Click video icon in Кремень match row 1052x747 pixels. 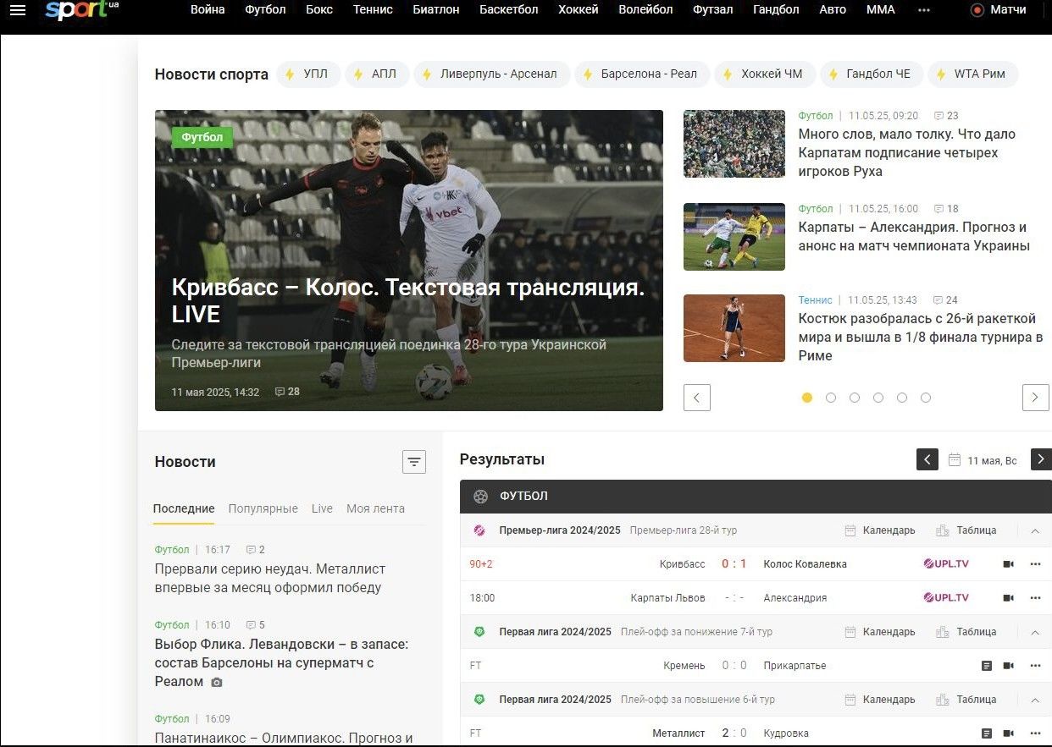pyautogui.click(x=1009, y=666)
